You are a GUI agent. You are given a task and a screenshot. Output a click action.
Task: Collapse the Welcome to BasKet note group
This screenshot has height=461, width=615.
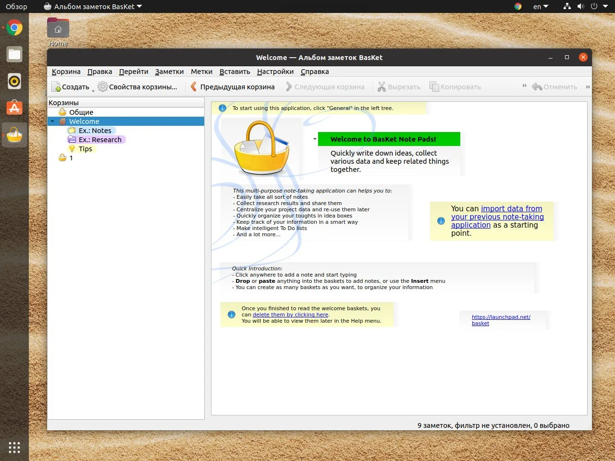[315, 139]
